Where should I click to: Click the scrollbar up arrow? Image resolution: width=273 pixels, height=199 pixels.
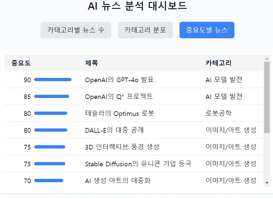[x=267, y=59]
